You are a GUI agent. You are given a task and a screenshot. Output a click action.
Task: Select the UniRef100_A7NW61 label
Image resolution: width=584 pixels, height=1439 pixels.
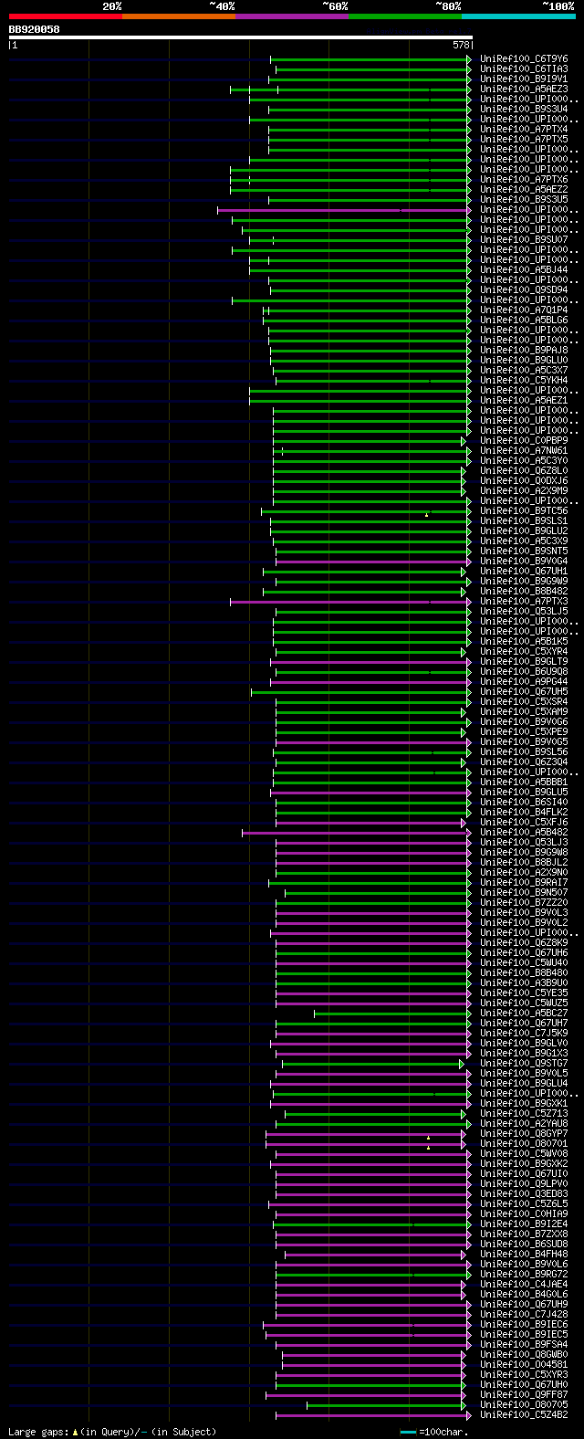point(525,451)
